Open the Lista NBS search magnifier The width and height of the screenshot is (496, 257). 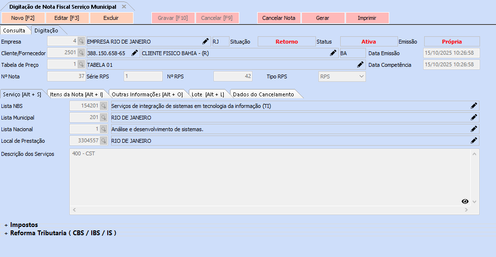point(103,106)
